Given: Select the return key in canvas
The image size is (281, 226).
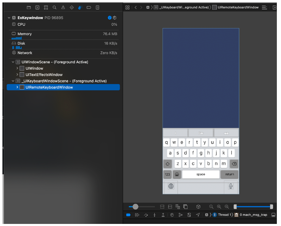Looking at the screenshot, I should 229,174.
